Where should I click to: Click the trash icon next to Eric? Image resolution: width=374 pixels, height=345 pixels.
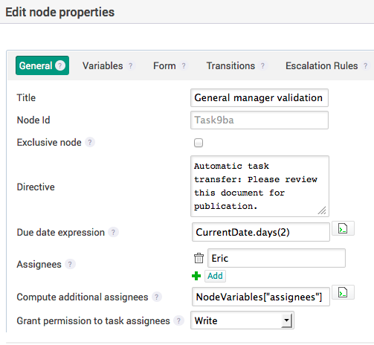(x=199, y=258)
